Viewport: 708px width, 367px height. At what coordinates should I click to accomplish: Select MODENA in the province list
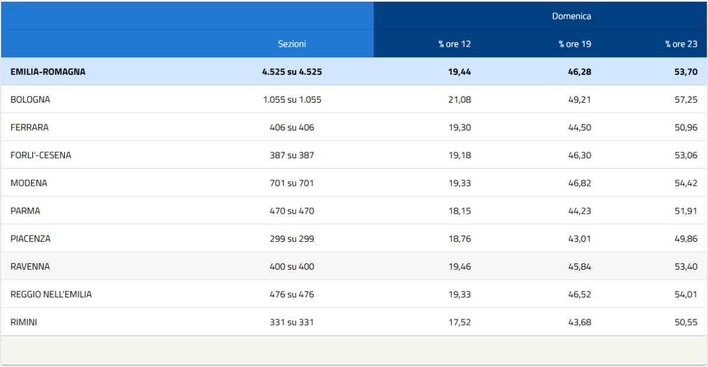click(28, 183)
